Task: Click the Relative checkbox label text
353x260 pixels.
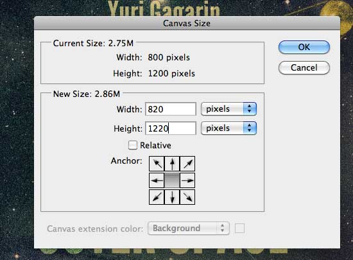Action: click(155, 146)
